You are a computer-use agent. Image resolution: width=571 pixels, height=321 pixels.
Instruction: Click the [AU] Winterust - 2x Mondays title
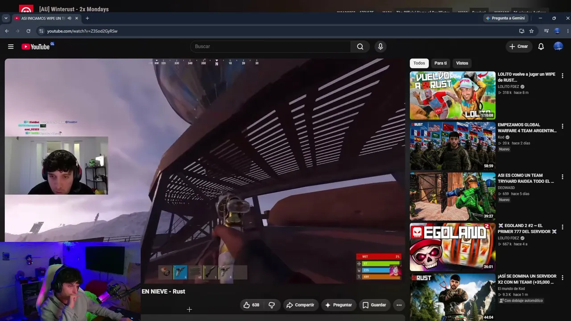pos(74,9)
